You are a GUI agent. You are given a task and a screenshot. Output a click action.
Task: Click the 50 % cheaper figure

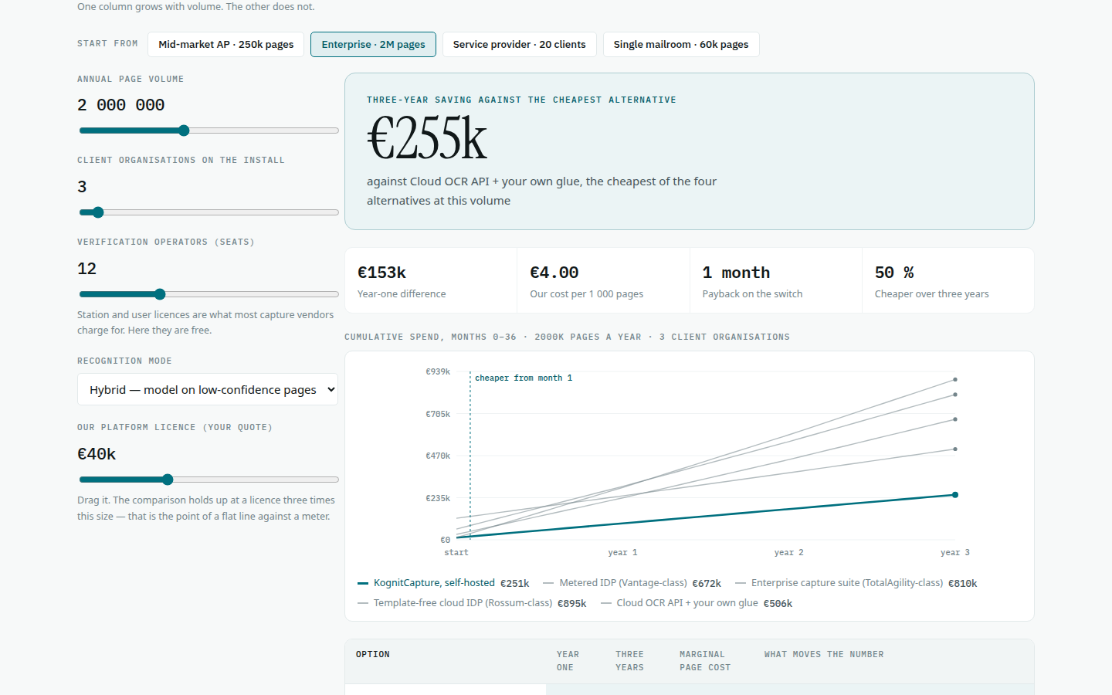(x=894, y=273)
